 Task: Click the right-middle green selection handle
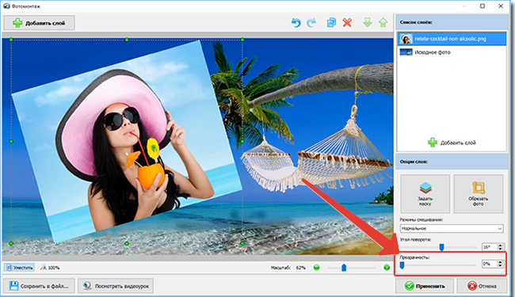pos(242,142)
